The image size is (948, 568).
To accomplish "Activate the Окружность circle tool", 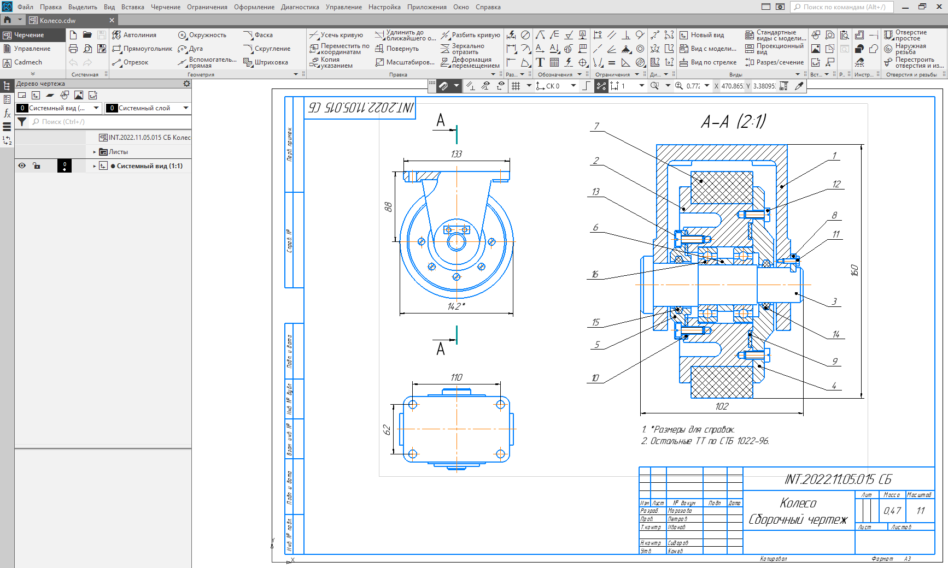I will 202,35.
